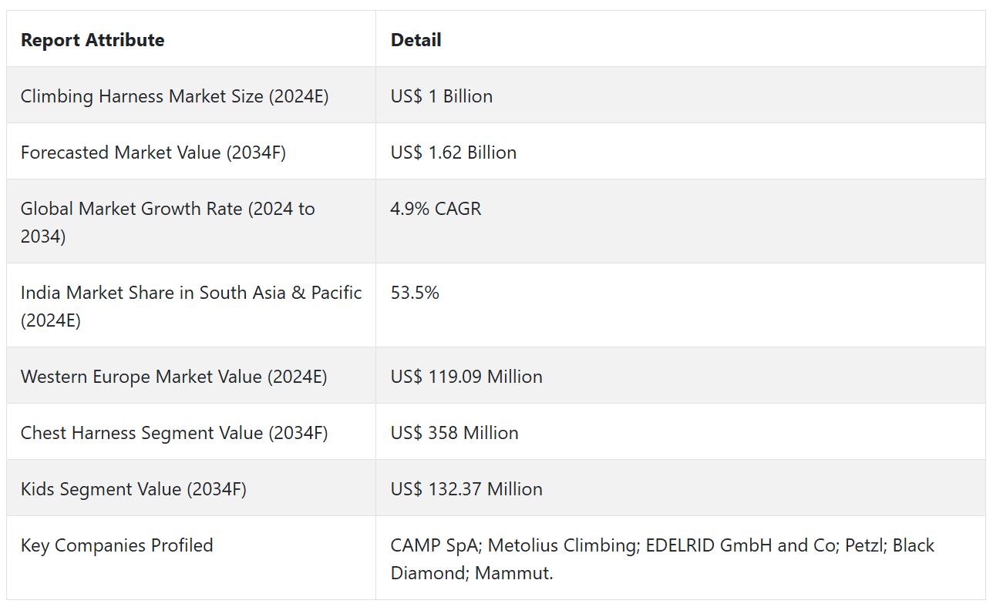Click Chest Harness Segment Value (2034F) label
Image resolution: width=993 pixels, height=607 pixels.
[x=174, y=433]
